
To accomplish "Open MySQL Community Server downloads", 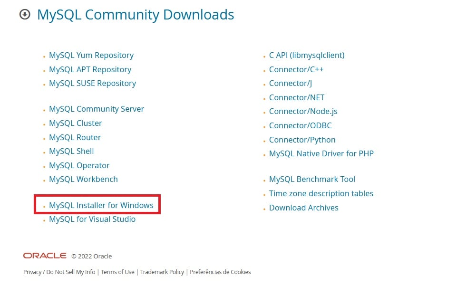I will click(96, 109).
